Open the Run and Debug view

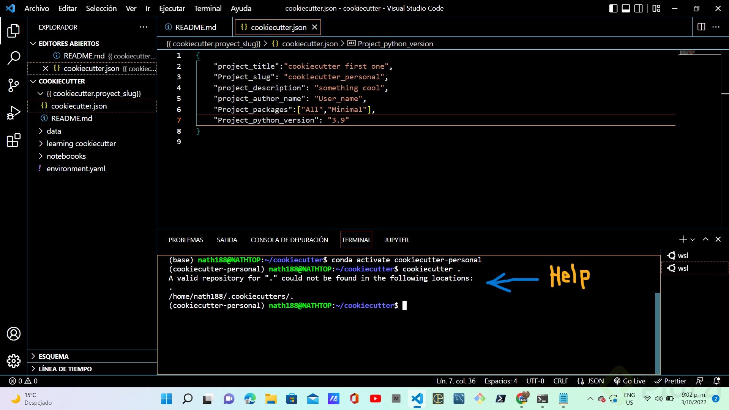(x=14, y=113)
